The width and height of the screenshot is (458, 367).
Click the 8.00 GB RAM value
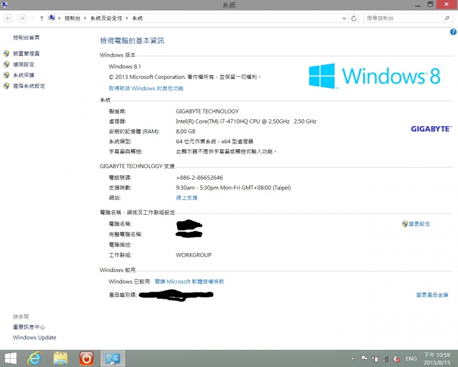point(186,131)
